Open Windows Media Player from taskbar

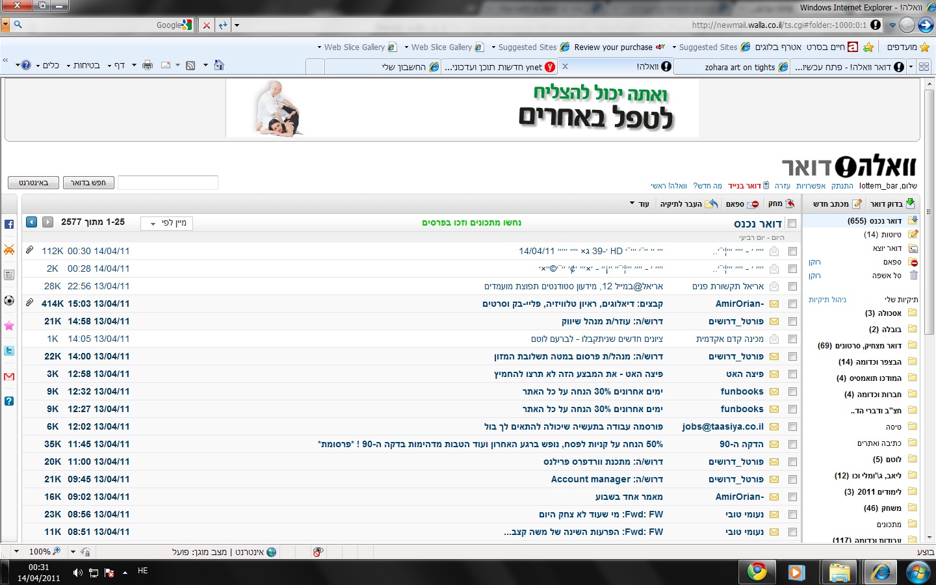(796, 572)
